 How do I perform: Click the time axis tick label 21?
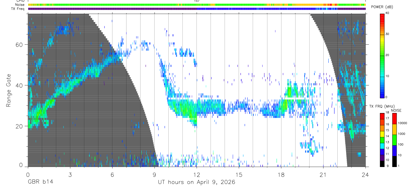tap(323, 174)
